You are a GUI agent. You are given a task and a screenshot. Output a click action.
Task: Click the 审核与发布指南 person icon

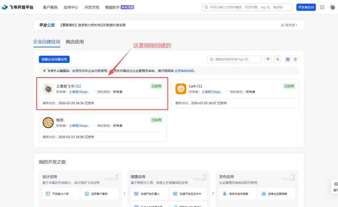pos(225,194)
